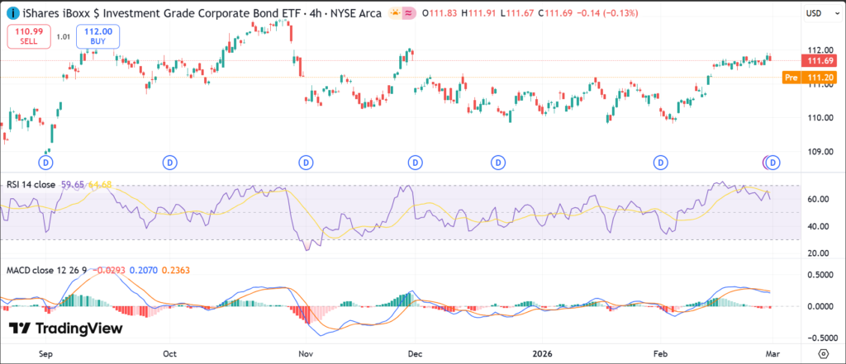Select the RSI 14 close indicator label
The height and width of the screenshot is (364, 846).
point(31,184)
